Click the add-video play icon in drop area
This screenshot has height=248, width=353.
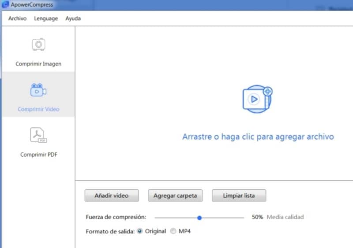click(x=257, y=99)
